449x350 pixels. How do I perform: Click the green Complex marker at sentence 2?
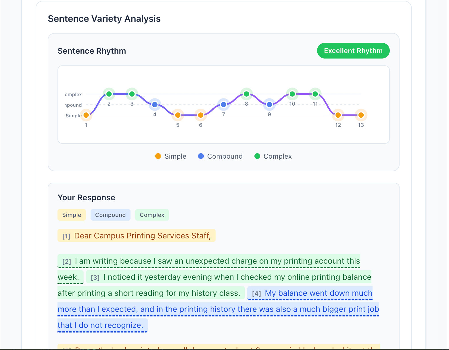109,94
